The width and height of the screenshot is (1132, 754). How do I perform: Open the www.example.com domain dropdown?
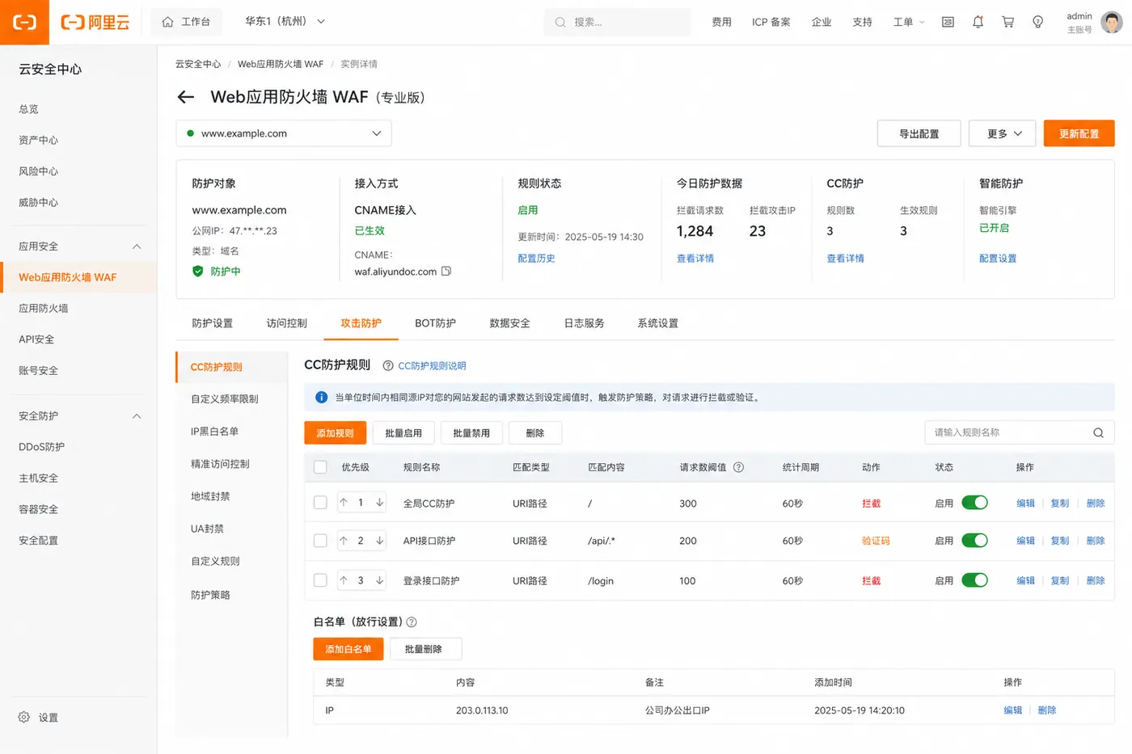point(284,133)
